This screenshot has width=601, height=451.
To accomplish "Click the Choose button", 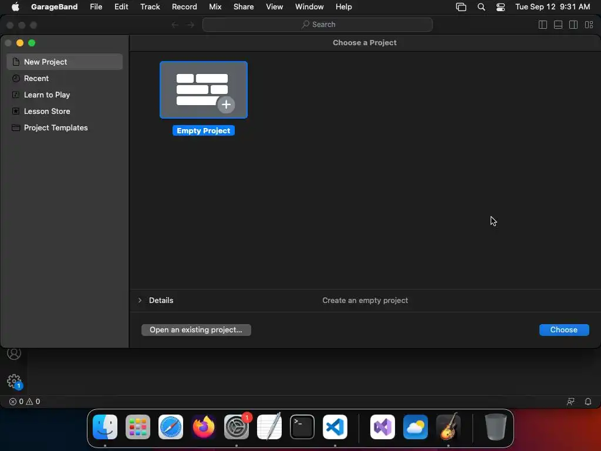I will (564, 330).
